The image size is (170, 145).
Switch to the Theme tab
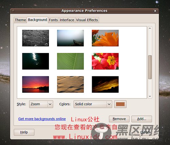[20, 20]
